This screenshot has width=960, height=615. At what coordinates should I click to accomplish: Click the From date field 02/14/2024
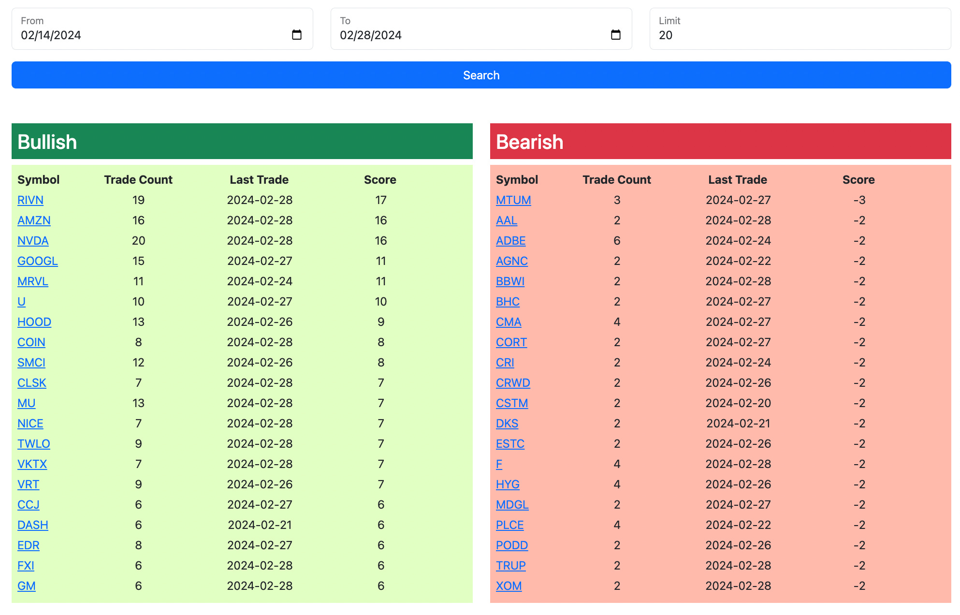(x=162, y=29)
